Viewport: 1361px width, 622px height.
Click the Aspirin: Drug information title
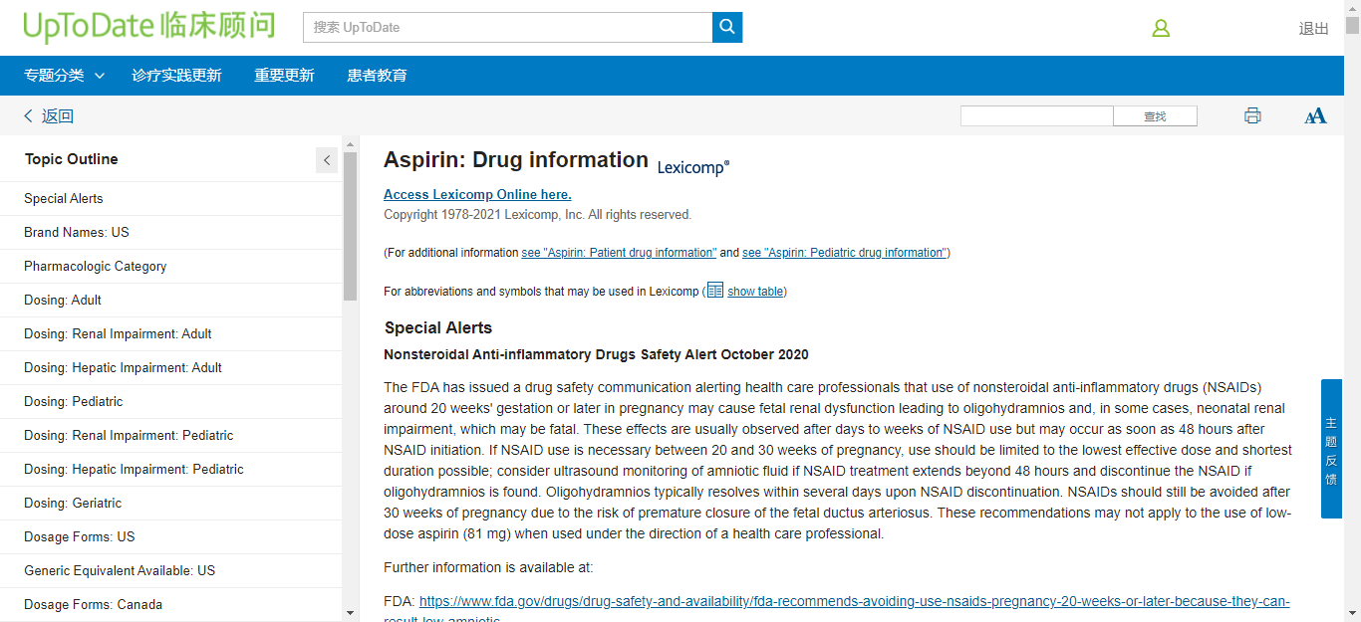tap(516, 160)
